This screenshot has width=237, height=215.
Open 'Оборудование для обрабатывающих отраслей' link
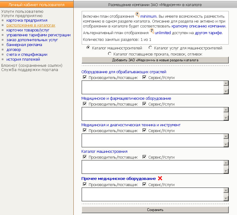click(x=124, y=72)
